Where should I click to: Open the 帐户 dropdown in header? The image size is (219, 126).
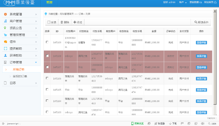point(183,2)
